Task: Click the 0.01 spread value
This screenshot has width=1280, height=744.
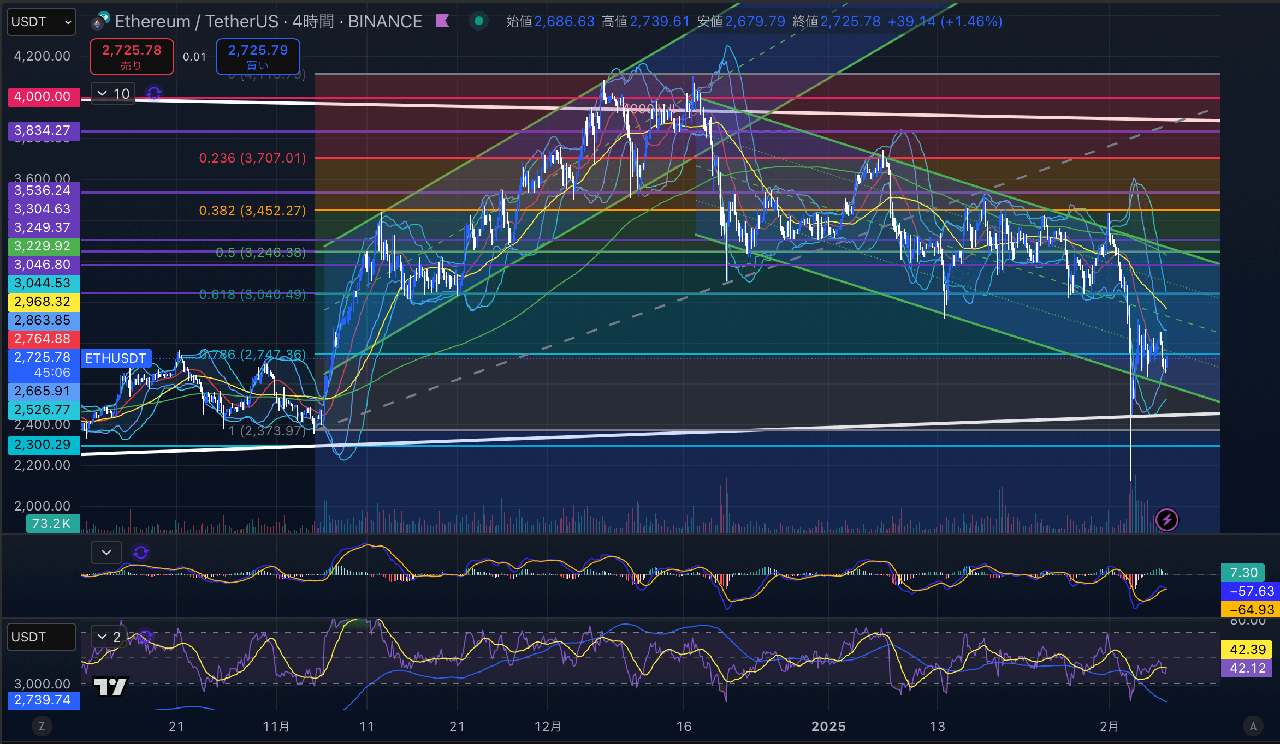Action: [x=194, y=57]
